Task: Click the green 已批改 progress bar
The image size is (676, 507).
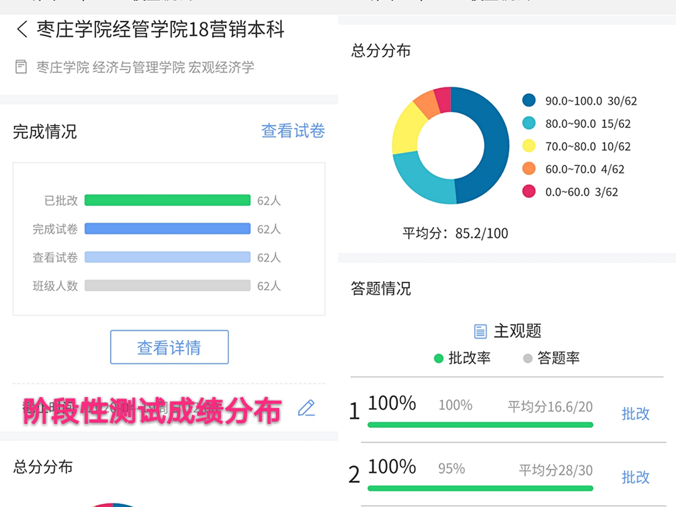Action: pyautogui.click(x=167, y=200)
